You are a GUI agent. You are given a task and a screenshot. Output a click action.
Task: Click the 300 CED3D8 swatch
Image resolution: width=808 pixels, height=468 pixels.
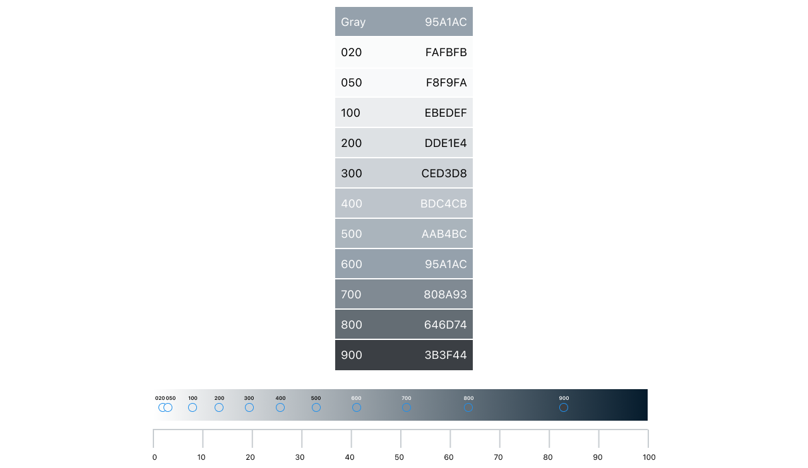tap(404, 173)
